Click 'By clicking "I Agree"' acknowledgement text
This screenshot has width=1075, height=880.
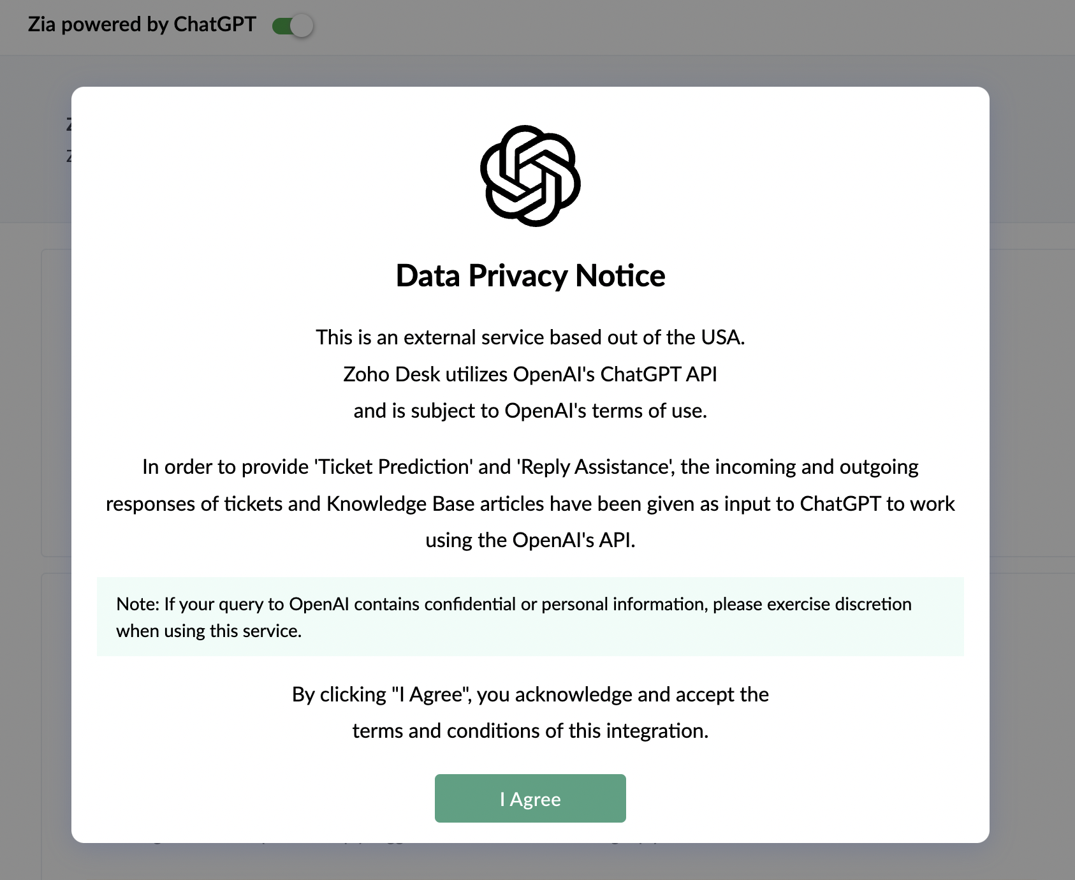pyautogui.click(x=530, y=694)
